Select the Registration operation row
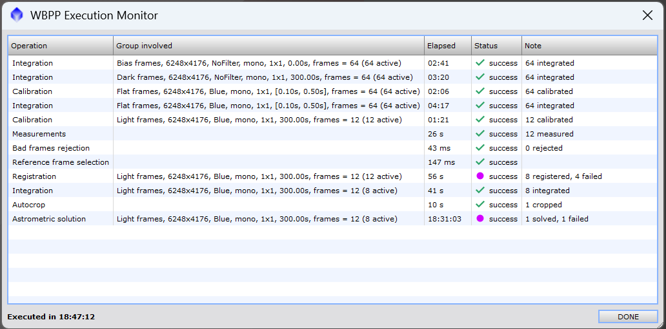666x329 pixels. tap(34, 176)
